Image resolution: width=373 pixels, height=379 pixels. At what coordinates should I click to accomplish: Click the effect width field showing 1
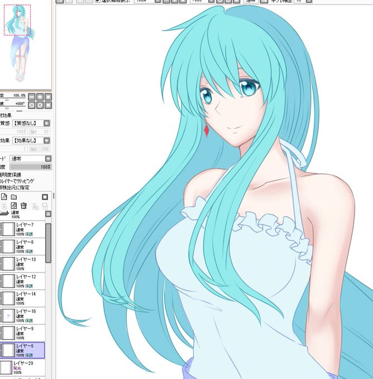pyautogui.click(x=13, y=149)
